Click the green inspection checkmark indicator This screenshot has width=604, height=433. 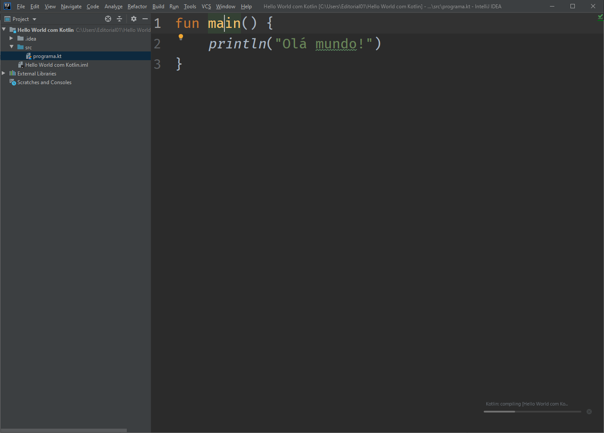click(600, 17)
